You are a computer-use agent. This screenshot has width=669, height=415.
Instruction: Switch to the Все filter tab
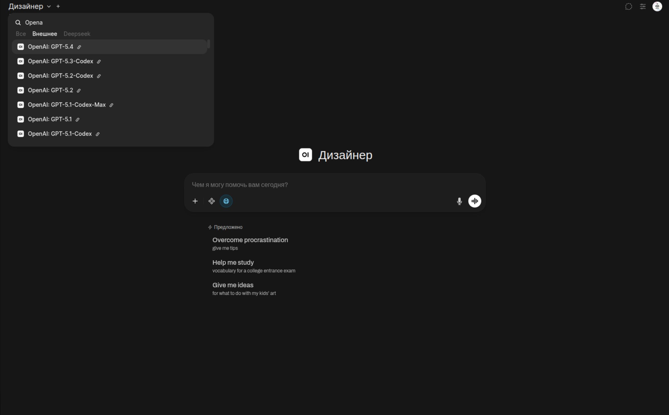(21, 34)
